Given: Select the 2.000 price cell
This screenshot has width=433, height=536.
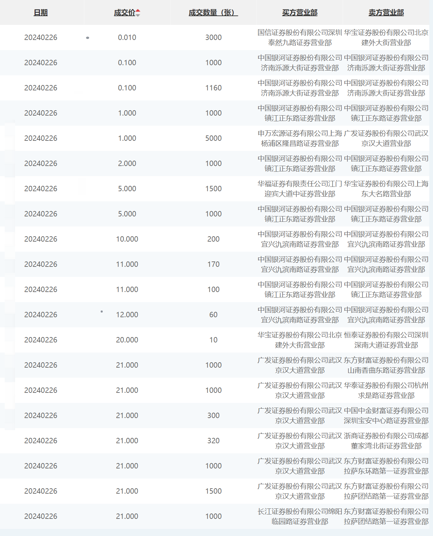Looking at the screenshot, I should [x=127, y=163].
